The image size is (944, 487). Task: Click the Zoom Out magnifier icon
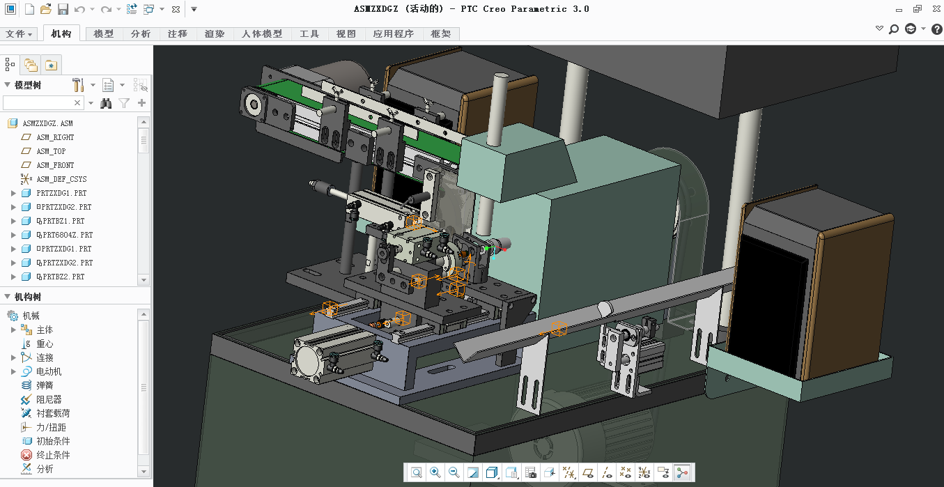click(x=454, y=472)
